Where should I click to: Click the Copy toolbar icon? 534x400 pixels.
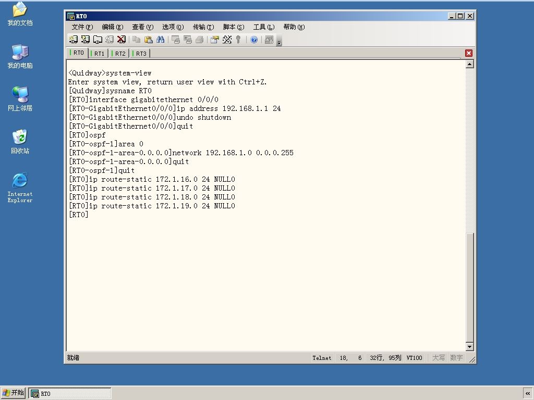[x=136, y=40]
